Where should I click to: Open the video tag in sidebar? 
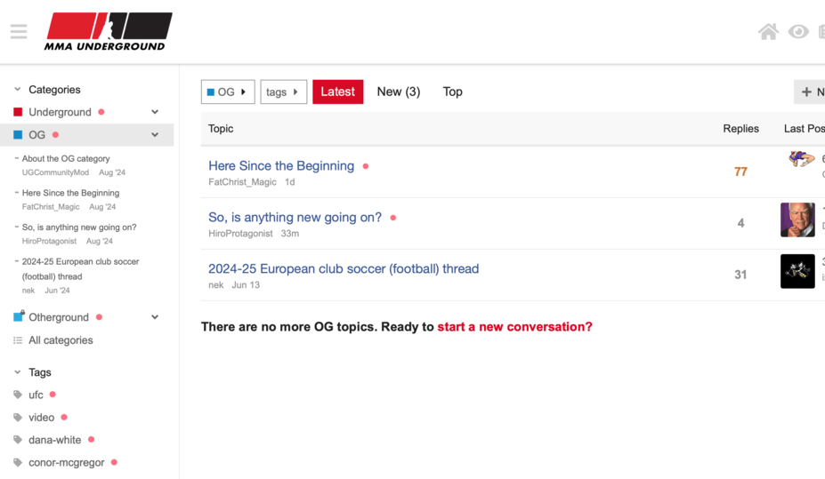[41, 417]
